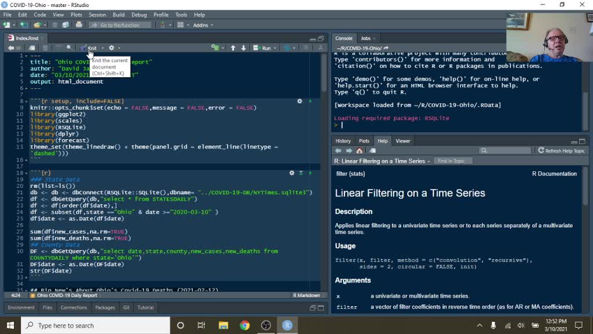593x334 pixels.
Task: Open the Session menu
Action: point(97,14)
